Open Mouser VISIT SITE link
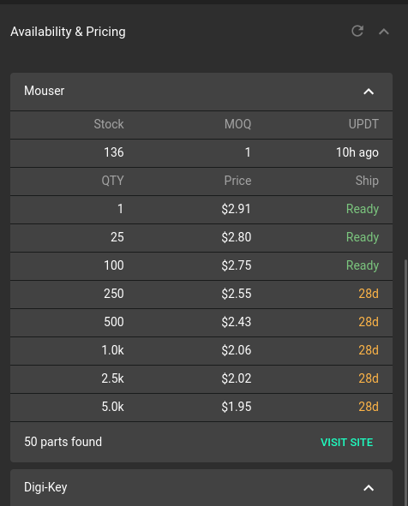The width and height of the screenshot is (408, 506). (x=346, y=442)
